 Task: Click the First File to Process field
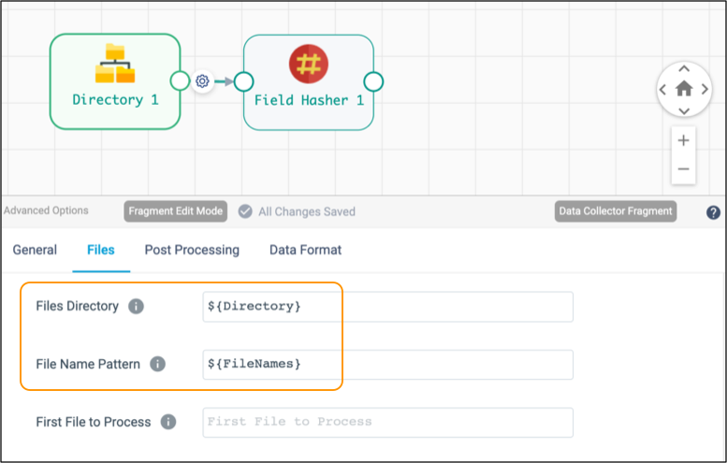point(387,422)
